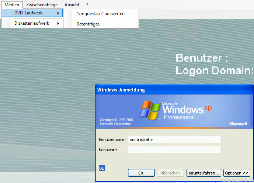Focus the Benutzername text field
Viewport: 254px width, 183px height.
coord(174,139)
